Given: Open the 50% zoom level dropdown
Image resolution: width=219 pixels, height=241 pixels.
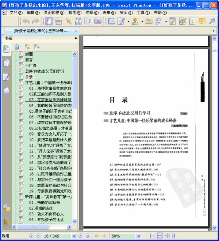Looking at the screenshot, I should coord(138,236).
